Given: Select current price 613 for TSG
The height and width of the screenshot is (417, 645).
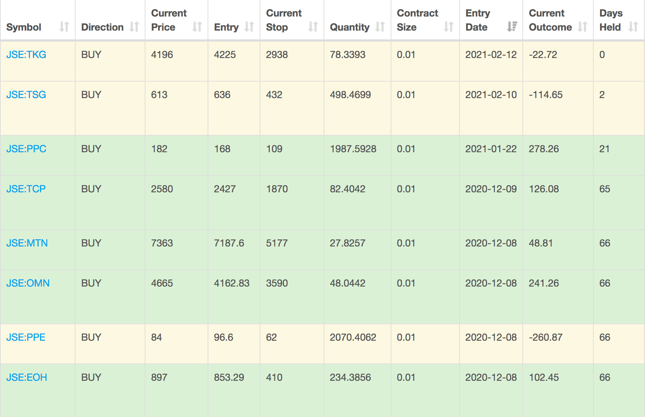Looking at the screenshot, I should tap(159, 95).
